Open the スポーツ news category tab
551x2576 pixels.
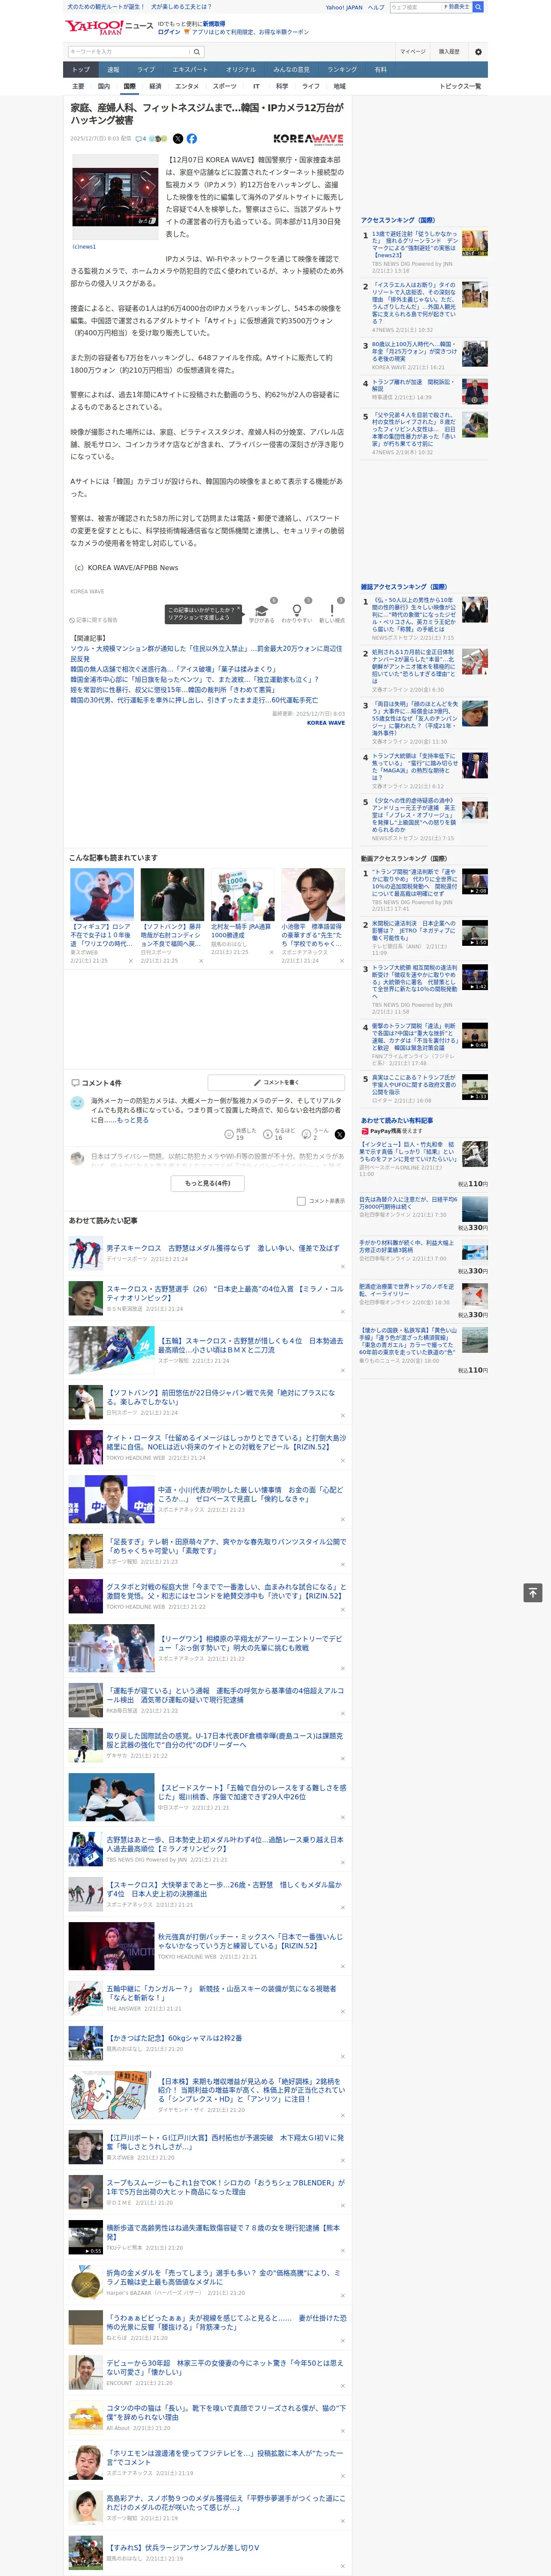[225, 86]
